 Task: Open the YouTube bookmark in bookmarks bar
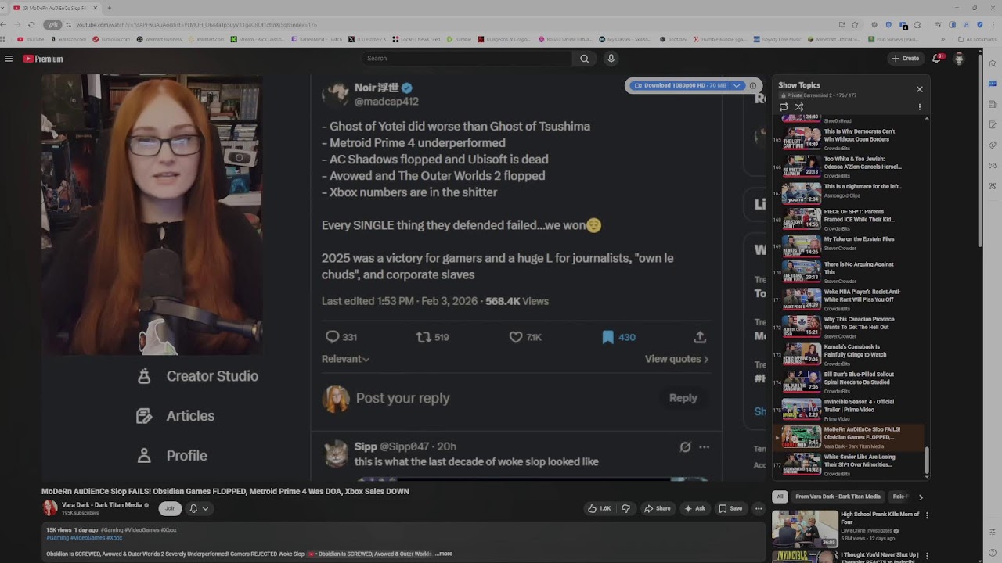(x=31, y=39)
